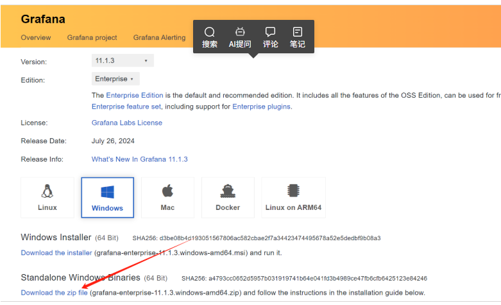This screenshot has height=305, width=501.
Task: Select the Linux penguin platform tile
Action: pos(47,198)
